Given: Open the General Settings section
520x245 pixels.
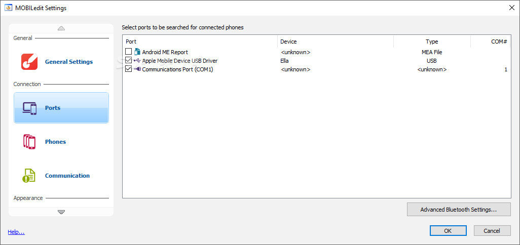Looking at the screenshot, I should click(69, 62).
